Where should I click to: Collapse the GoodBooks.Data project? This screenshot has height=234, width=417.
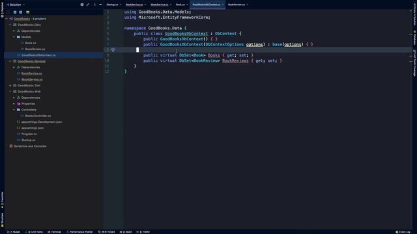tap(10, 25)
